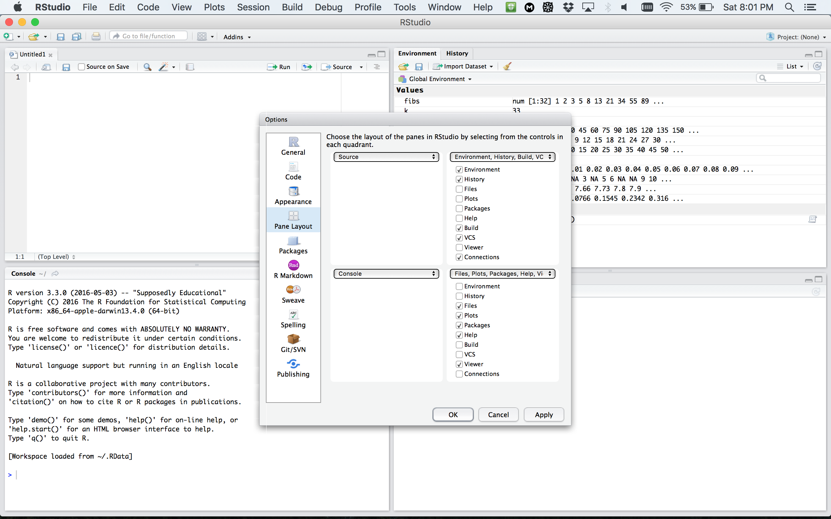The width and height of the screenshot is (831, 519).
Task: Enable the Source on Save checkbox
Action: click(x=81, y=67)
